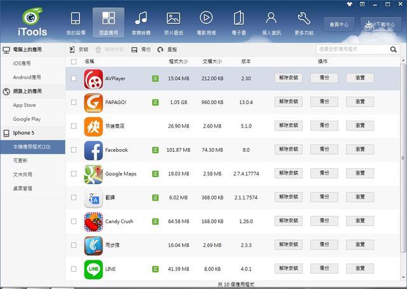Open the Personal Info person icon tab
The height and width of the screenshot is (289, 407).
[x=272, y=23]
